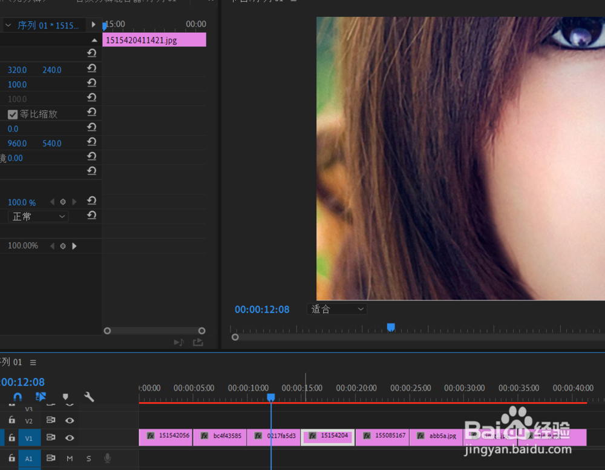Edit the position Y value 240.0

pyautogui.click(x=51, y=70)
